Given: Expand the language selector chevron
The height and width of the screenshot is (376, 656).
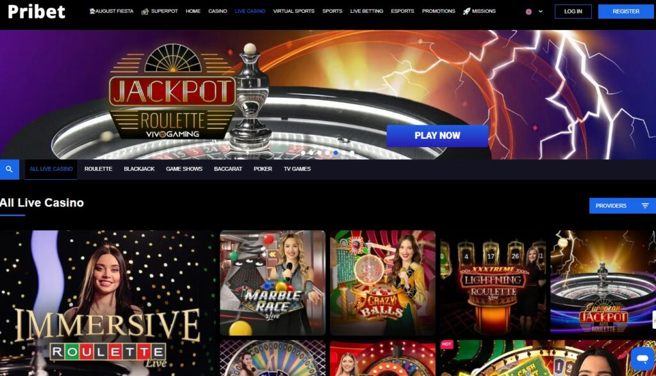Looking at the screenshot, I should pos(541,12).
